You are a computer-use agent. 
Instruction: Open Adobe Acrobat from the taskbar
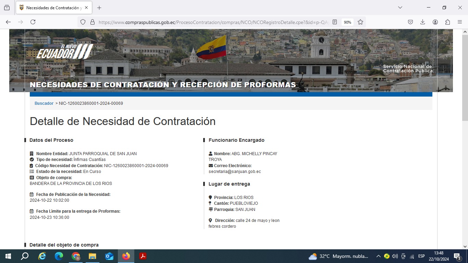tap(143, 256)
